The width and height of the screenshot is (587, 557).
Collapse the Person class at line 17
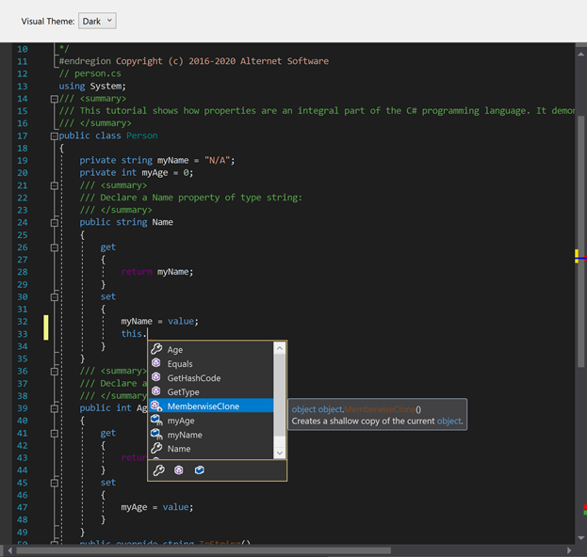[55, 136]
